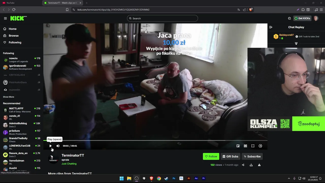Reload the page
This screenshot has width=325, height=183.
[14, 10]
